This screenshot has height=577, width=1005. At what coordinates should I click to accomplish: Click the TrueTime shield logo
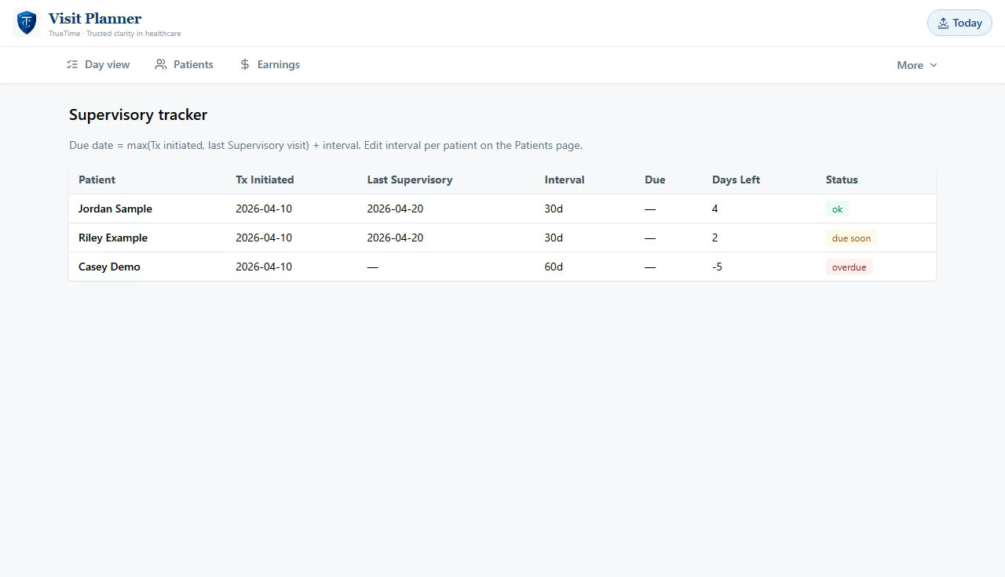click(x=27, y=23)
